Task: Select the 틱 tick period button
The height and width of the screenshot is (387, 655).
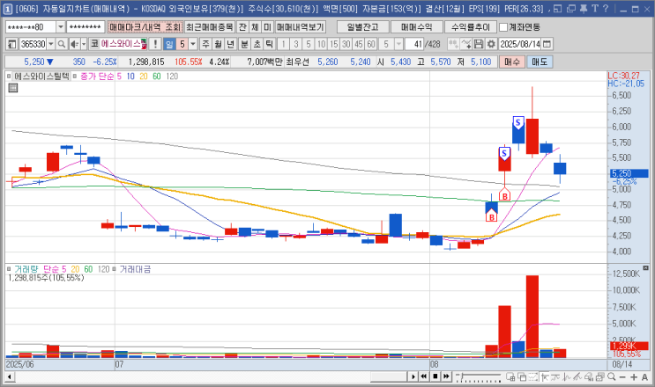Action: [x=270, y=44]
